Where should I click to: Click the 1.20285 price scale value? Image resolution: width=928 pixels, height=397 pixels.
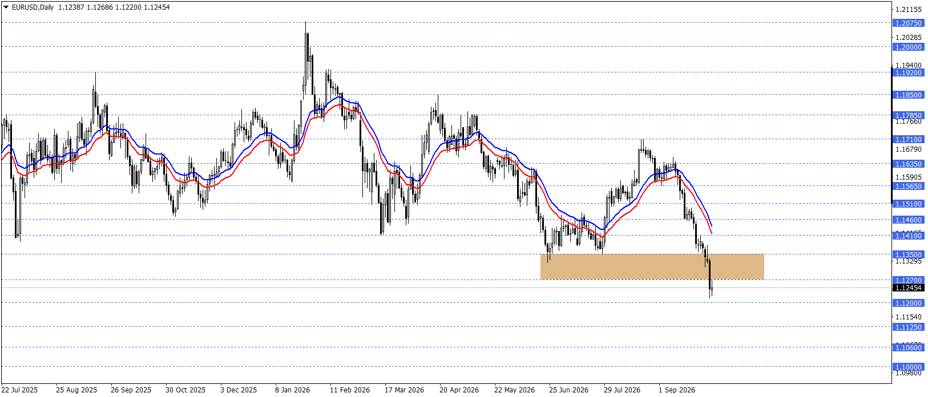909,38
